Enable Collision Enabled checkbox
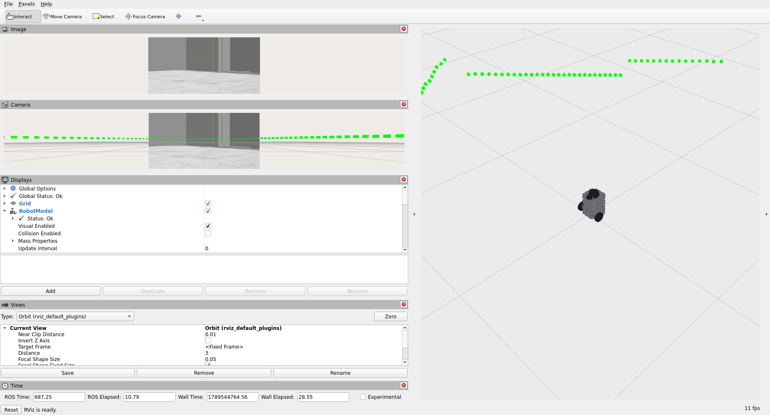This screenshot has width=770, height=415. click(208, 233)
